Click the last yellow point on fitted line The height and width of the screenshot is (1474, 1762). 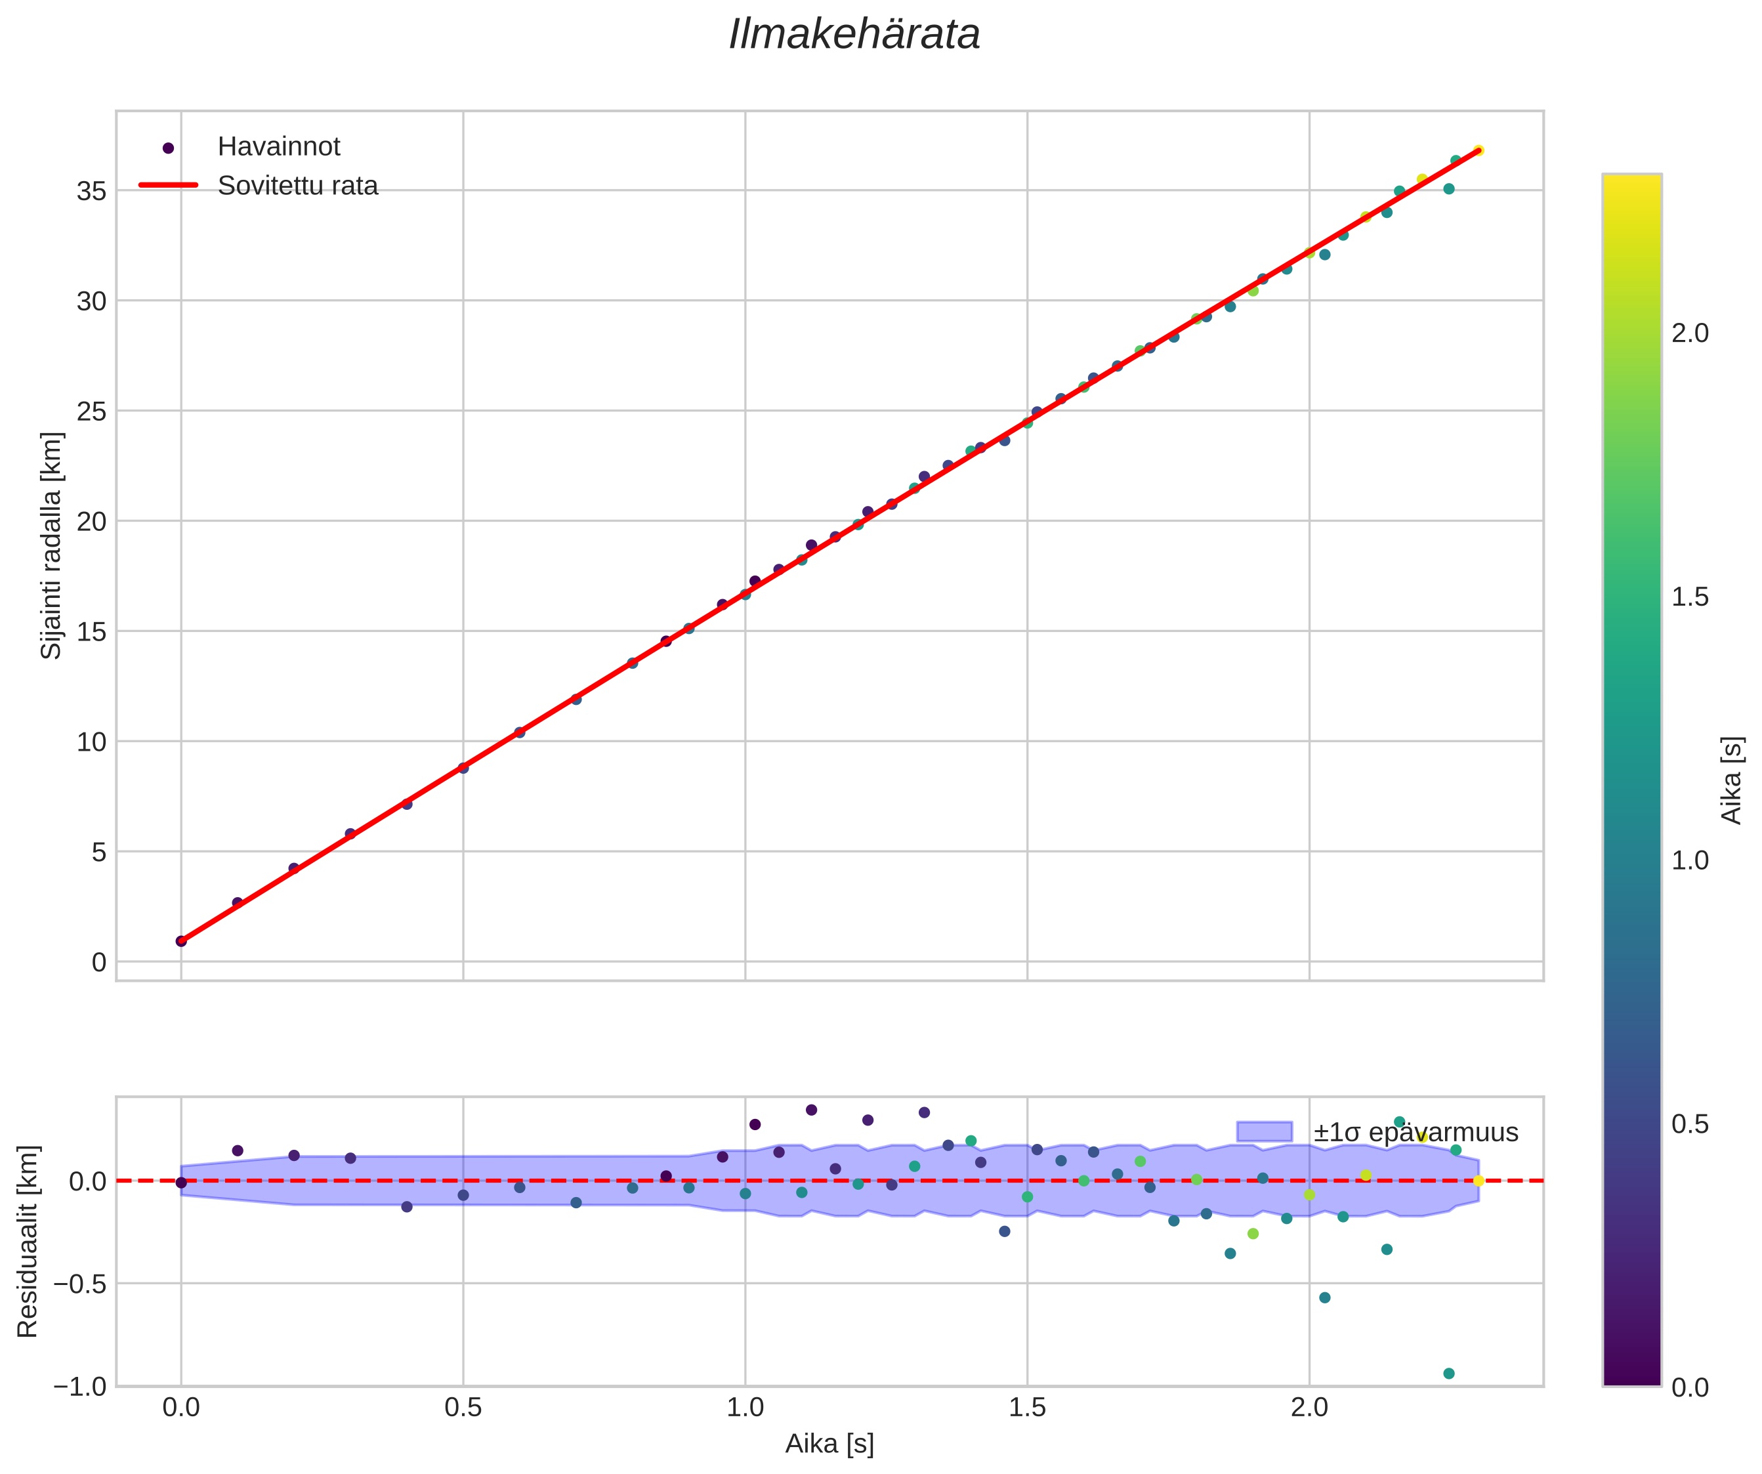coord(1479,150)
